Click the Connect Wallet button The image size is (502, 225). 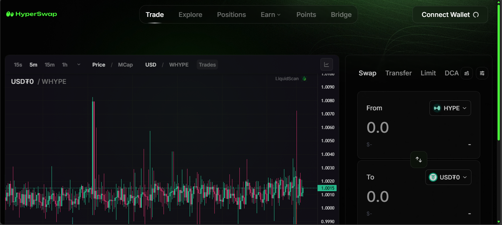(x=450, y=15)
